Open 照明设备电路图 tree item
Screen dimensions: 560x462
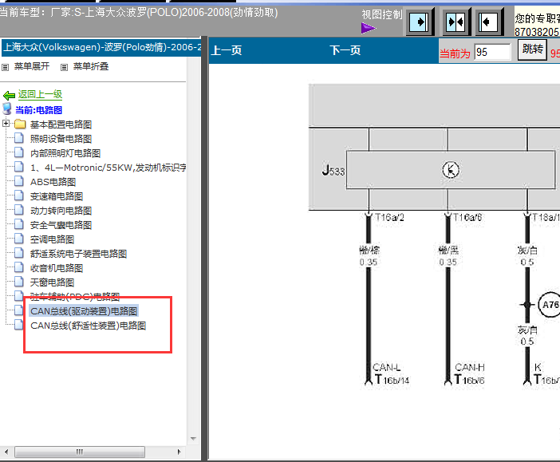61,139
